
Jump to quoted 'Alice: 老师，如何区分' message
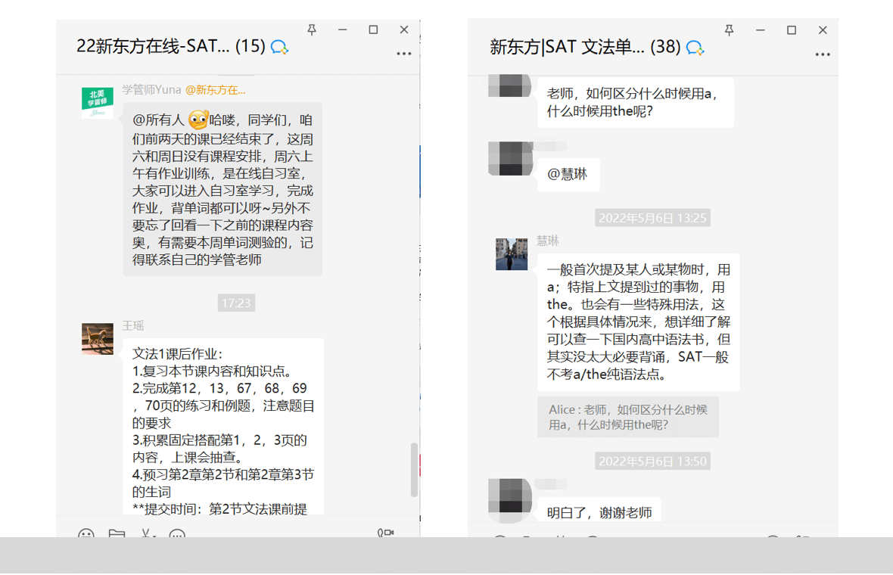tap(627, 418)
